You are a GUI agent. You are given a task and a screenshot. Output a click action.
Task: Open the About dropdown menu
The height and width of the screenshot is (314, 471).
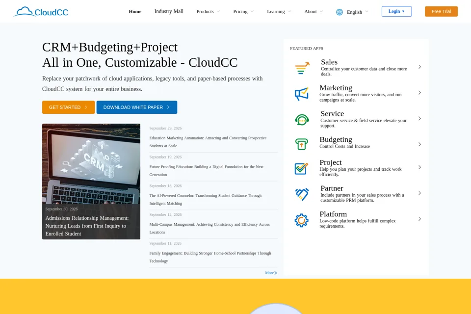click(x=314, y=11)
